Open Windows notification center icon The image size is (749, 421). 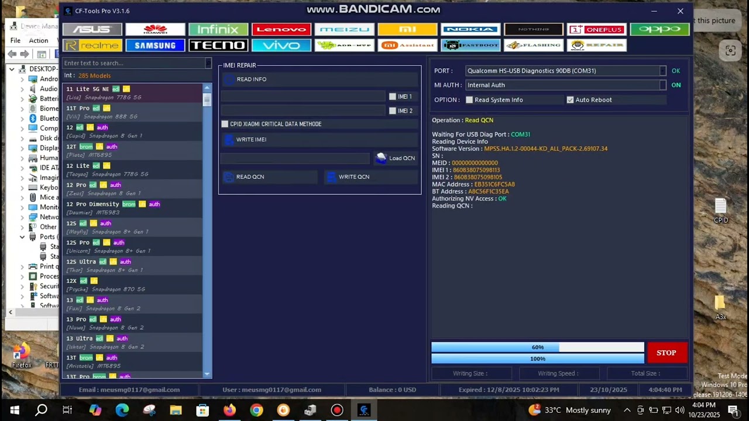pyautogui.click(x=732, y=410)
